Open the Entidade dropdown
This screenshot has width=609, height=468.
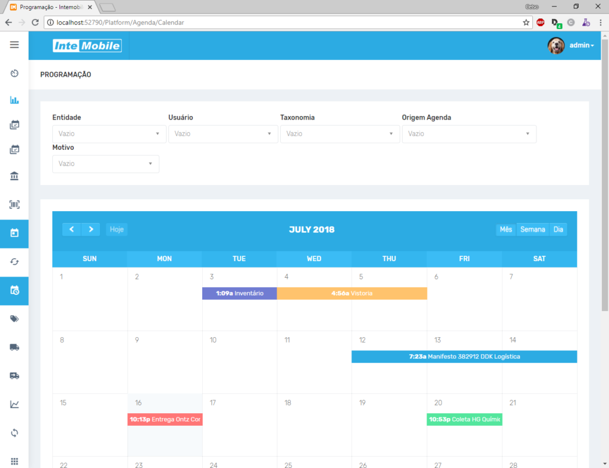pyautogui.click(x=109, y=134)
